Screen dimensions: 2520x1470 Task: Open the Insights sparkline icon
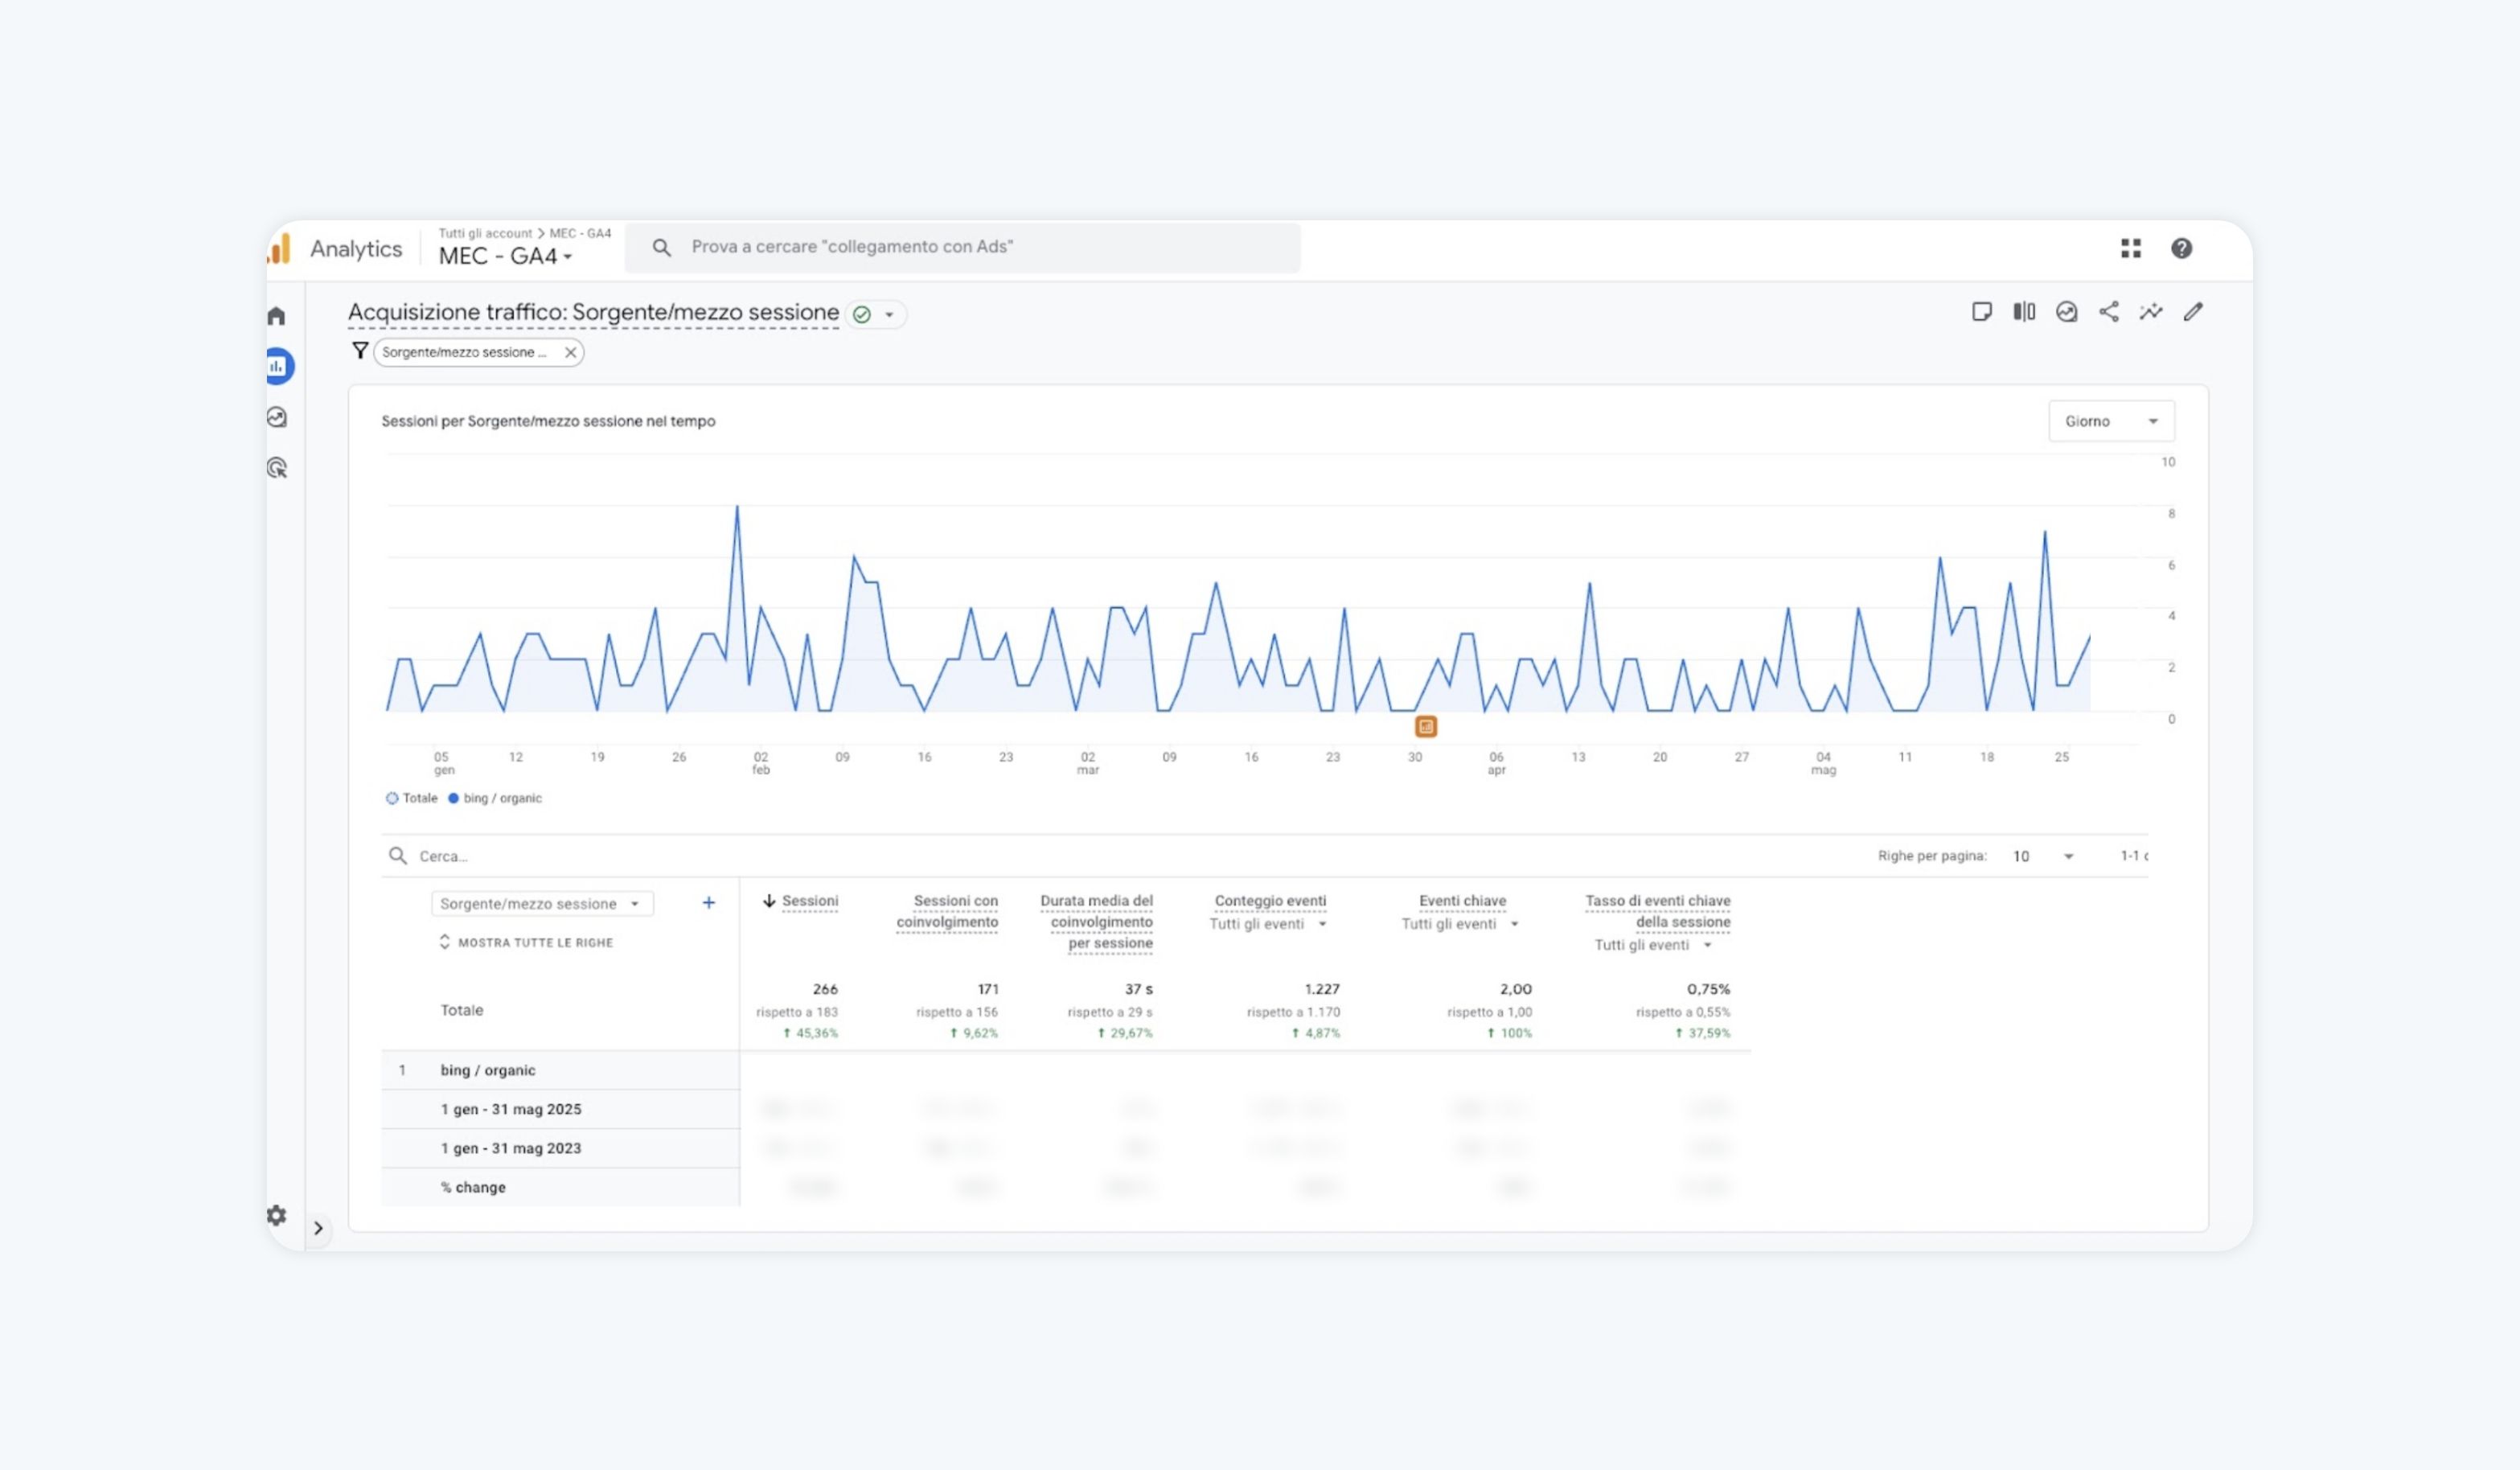pos(2150,312)
